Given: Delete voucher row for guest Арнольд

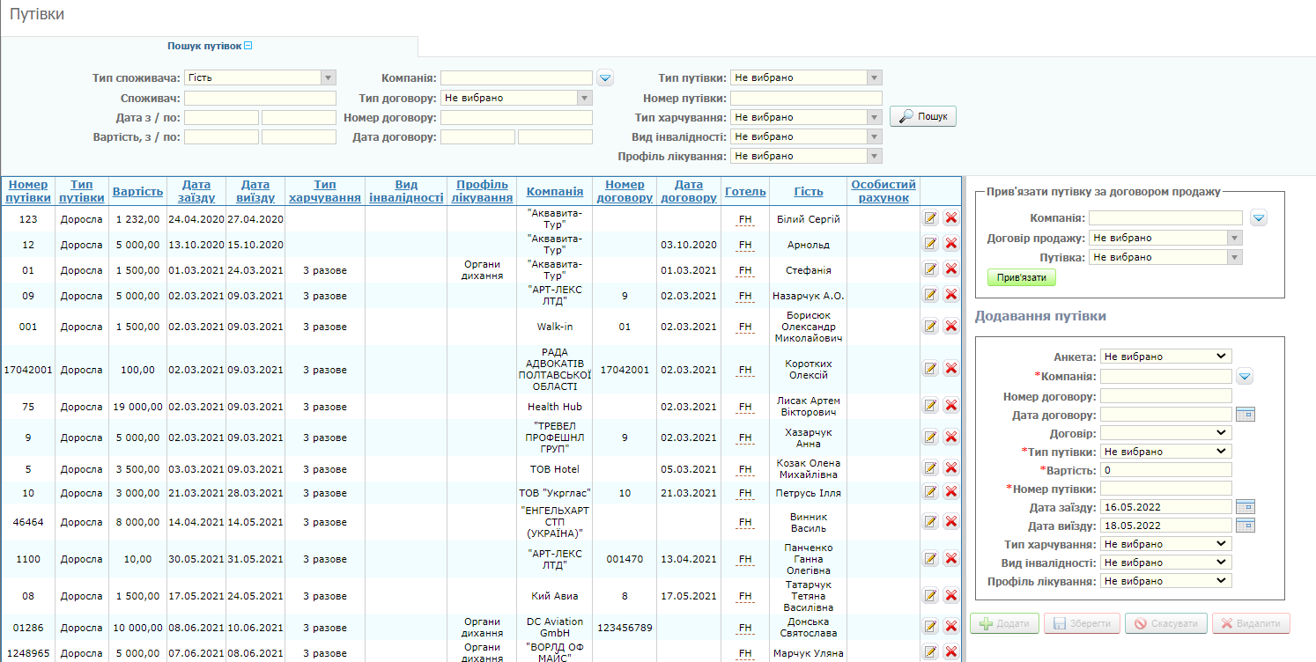Looking at the screenshot, I should pos(951,244).
